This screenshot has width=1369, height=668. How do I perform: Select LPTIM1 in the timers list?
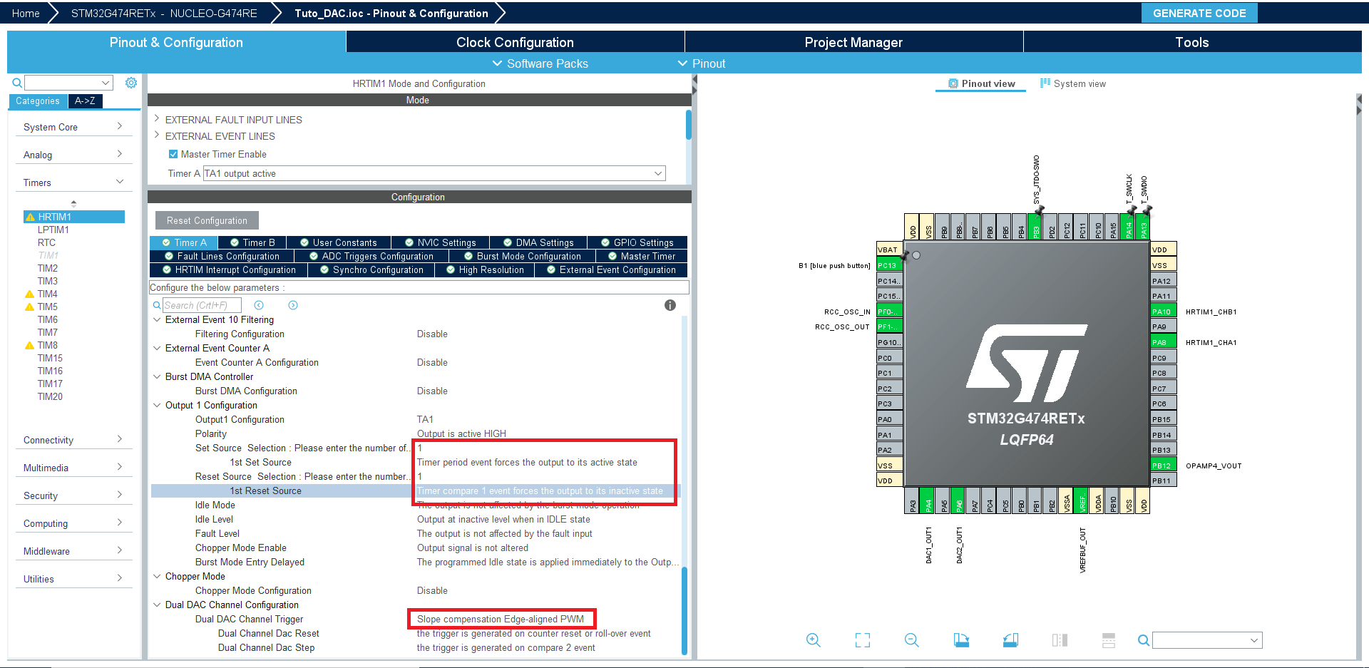53,230
